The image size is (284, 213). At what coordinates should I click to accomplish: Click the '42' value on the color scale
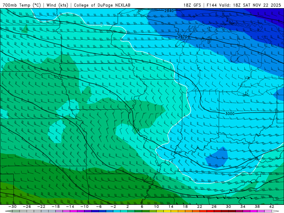272,207
